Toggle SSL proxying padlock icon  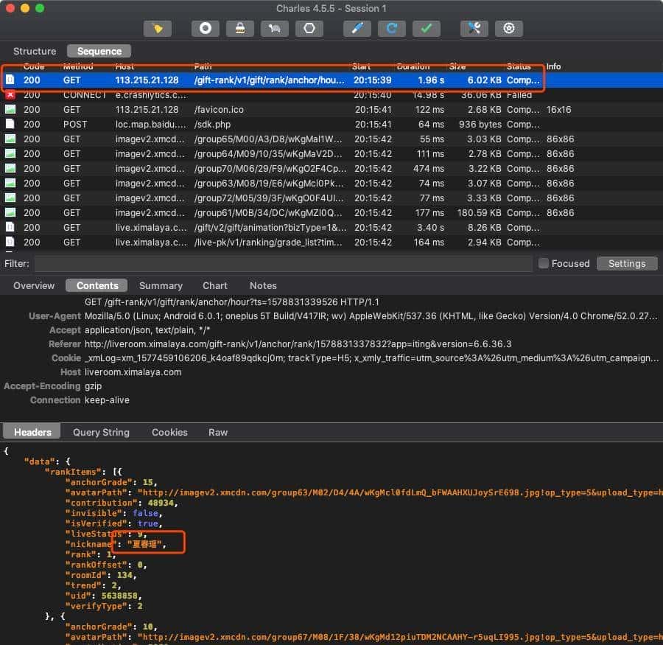[x=239, y=28]
